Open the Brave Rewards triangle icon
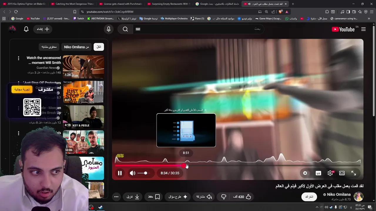This screenshot has height=211, width=376. click(x=287, y=12)
